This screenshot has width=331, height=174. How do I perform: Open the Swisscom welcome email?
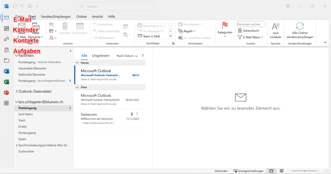coord(110,118)
